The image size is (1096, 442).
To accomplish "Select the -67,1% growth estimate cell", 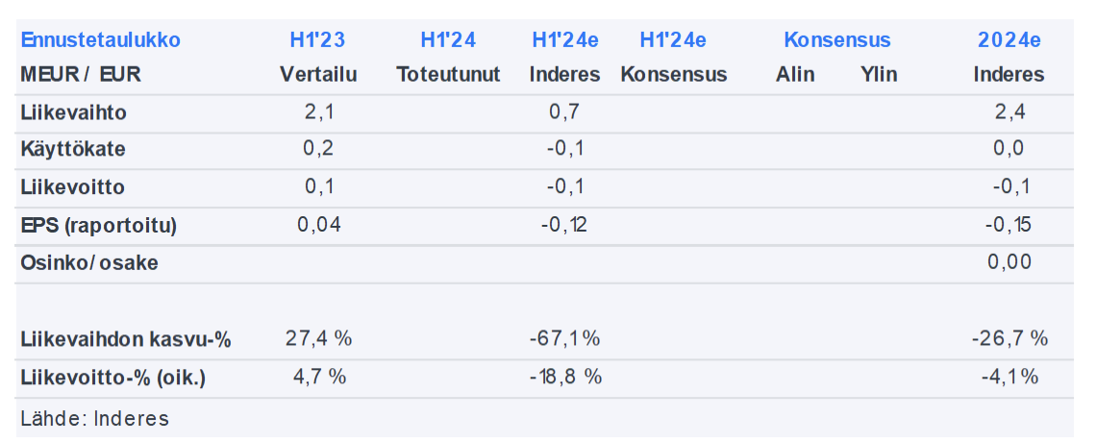I will [564, 339].
